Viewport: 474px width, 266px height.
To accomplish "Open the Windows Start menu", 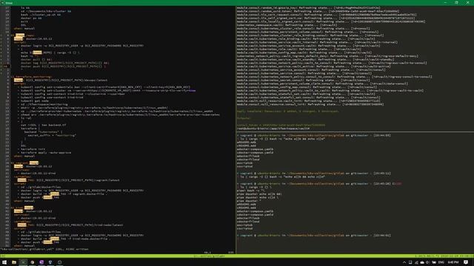I will click(4, 262).
